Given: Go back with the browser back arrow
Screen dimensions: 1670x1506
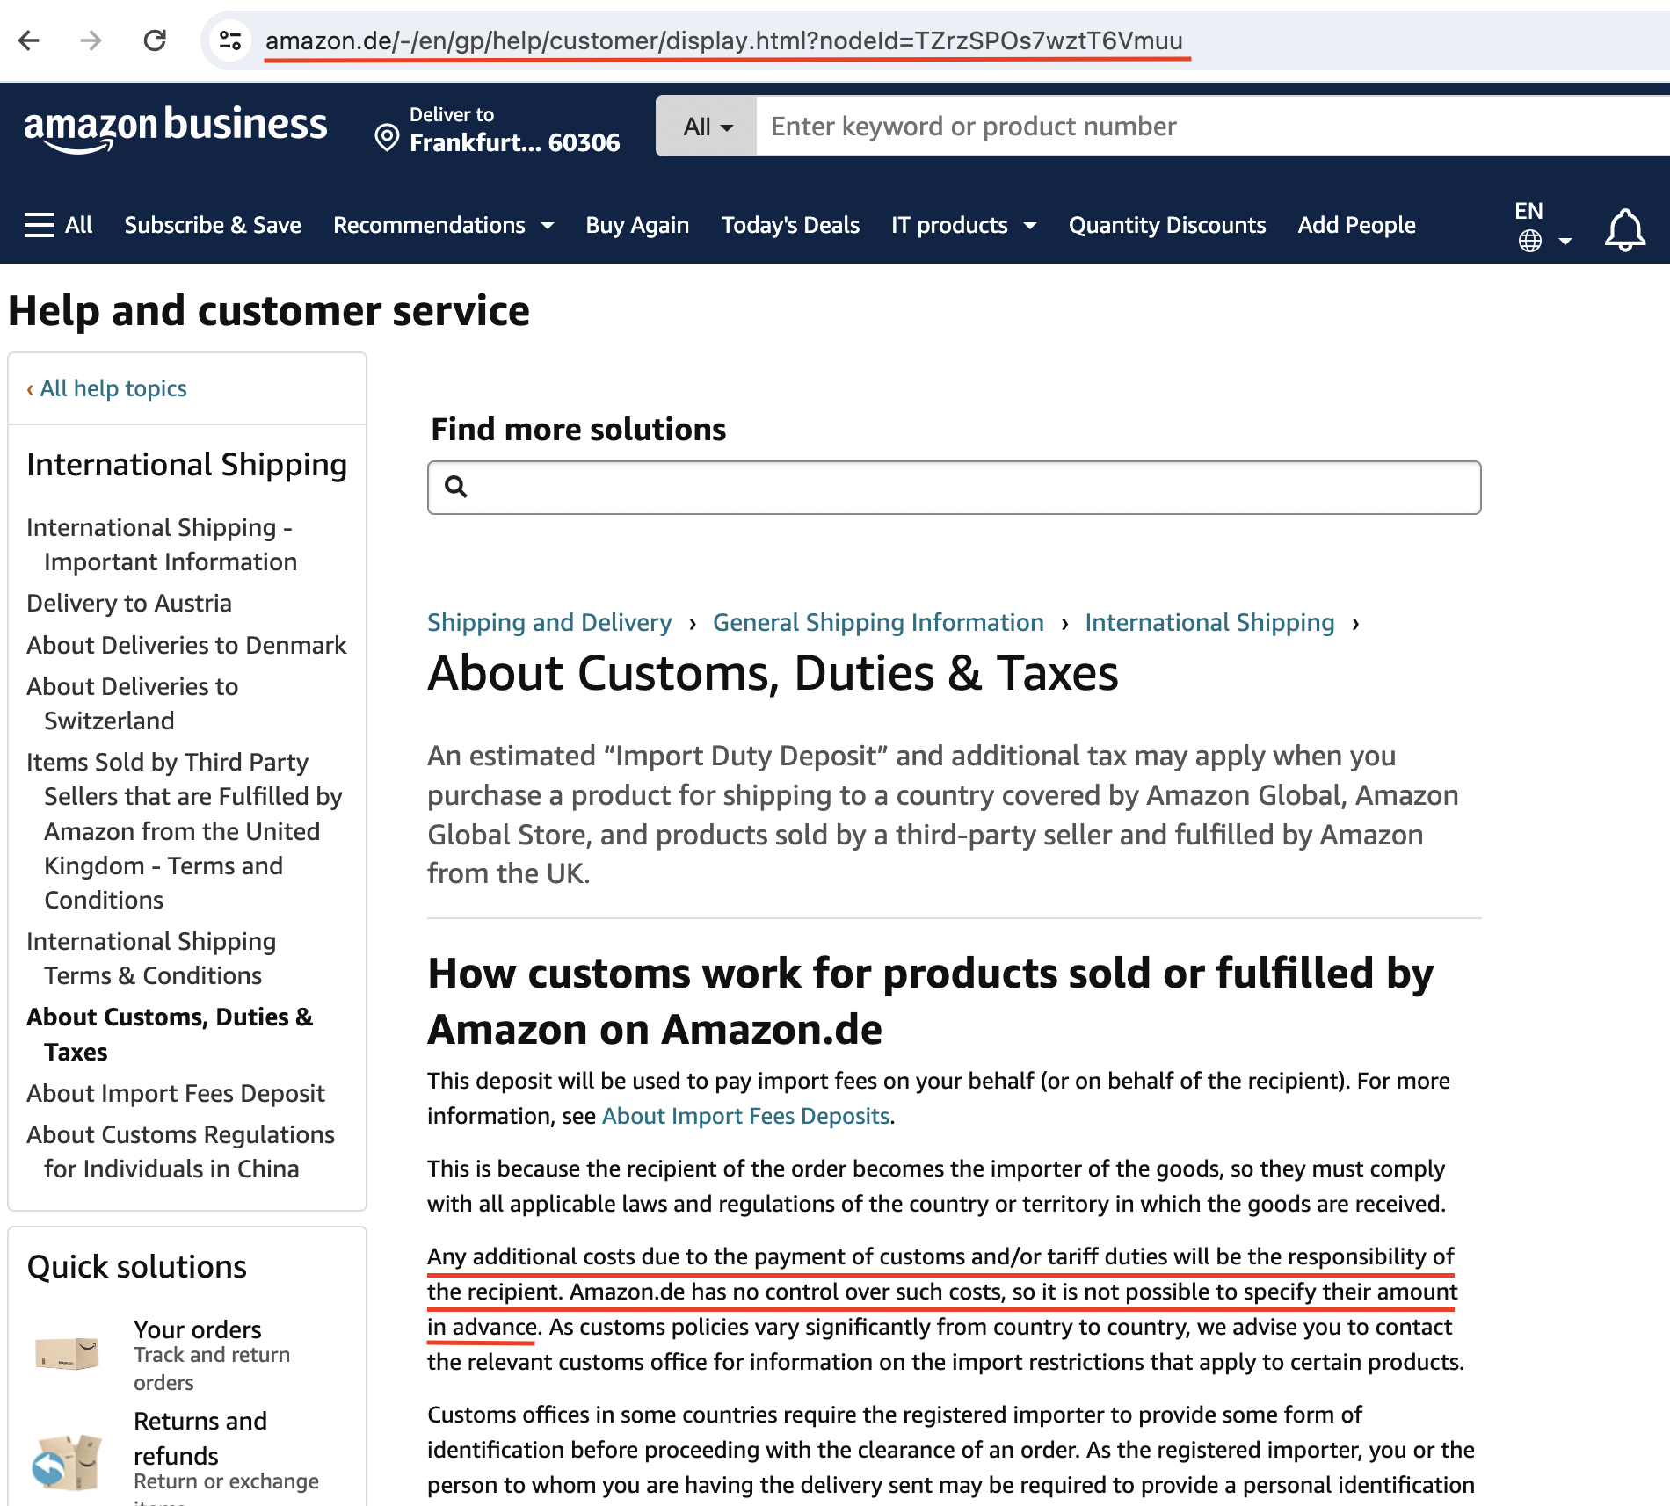Looking at the screenshot, I should click(29, 40).
